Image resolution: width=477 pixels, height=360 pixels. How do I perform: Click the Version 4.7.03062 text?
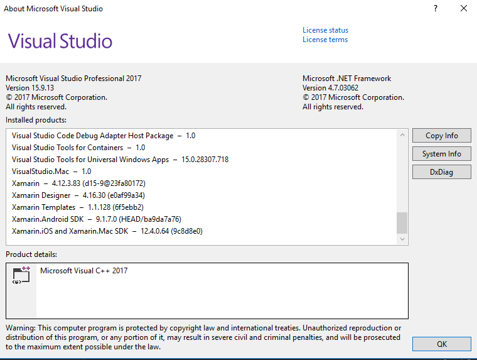[x=330, y=88]
